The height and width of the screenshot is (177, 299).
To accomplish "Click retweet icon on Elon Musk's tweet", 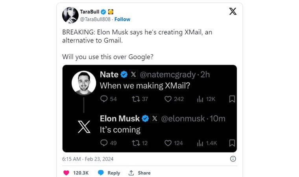I will click(135, 143).
